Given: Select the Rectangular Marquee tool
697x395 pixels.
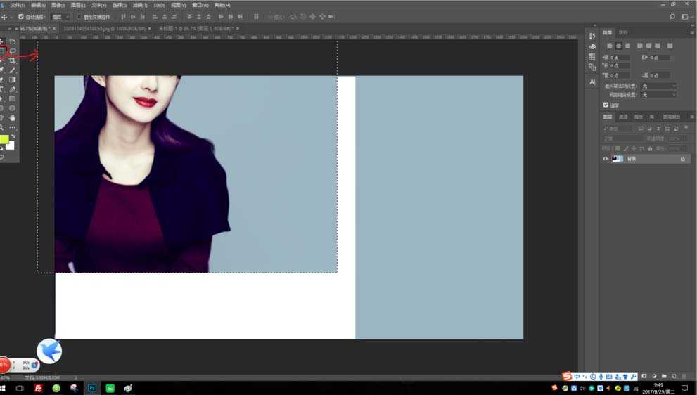Looking at the screenshot, I should (x=3, y=51).
